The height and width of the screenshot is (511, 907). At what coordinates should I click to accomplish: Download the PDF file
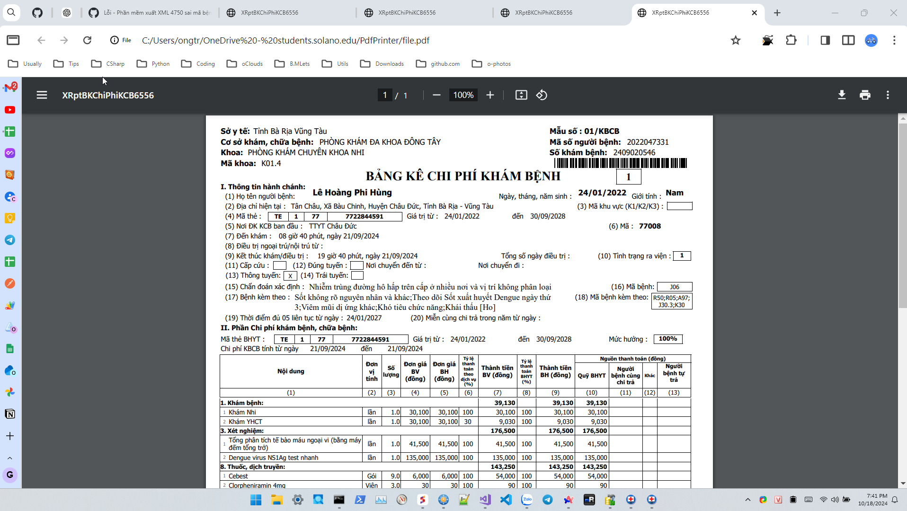click(x=842, y=95)
